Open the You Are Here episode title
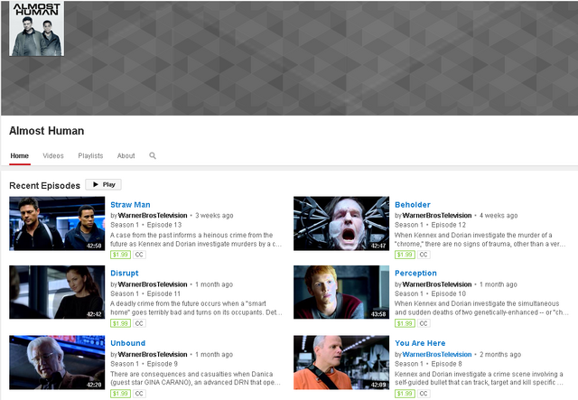The width and height of the screenshot is (578, 400). click(420, 343)
